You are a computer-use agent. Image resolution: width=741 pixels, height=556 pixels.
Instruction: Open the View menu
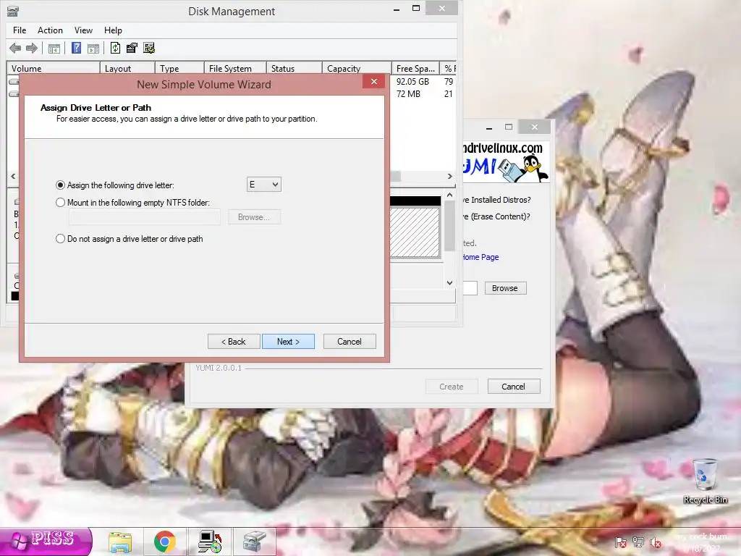point(83,30)
